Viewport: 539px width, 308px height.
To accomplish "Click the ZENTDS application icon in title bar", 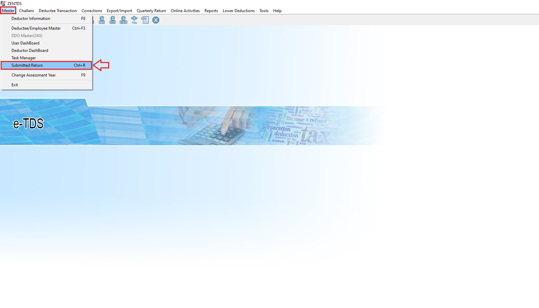I will point(3,3).
